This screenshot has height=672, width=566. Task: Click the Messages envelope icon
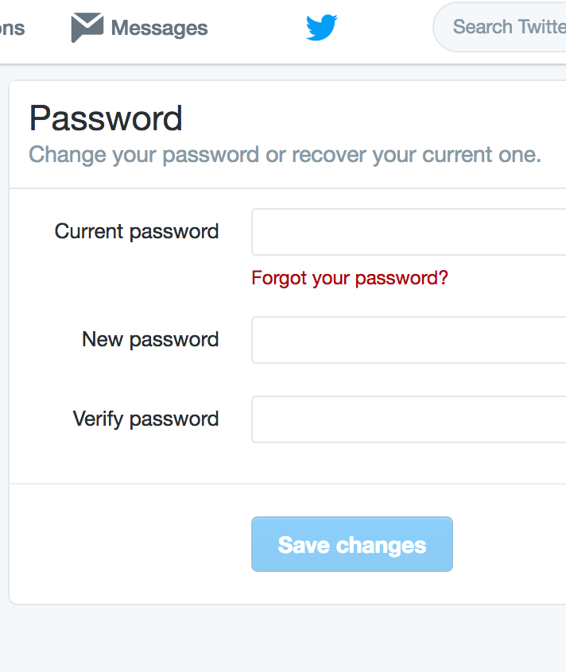coord(87,28)
